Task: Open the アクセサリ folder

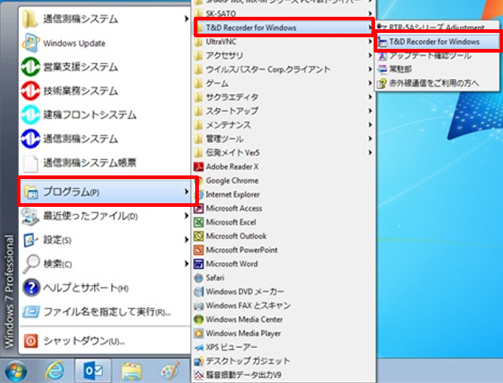Action: tap(284, 56)
